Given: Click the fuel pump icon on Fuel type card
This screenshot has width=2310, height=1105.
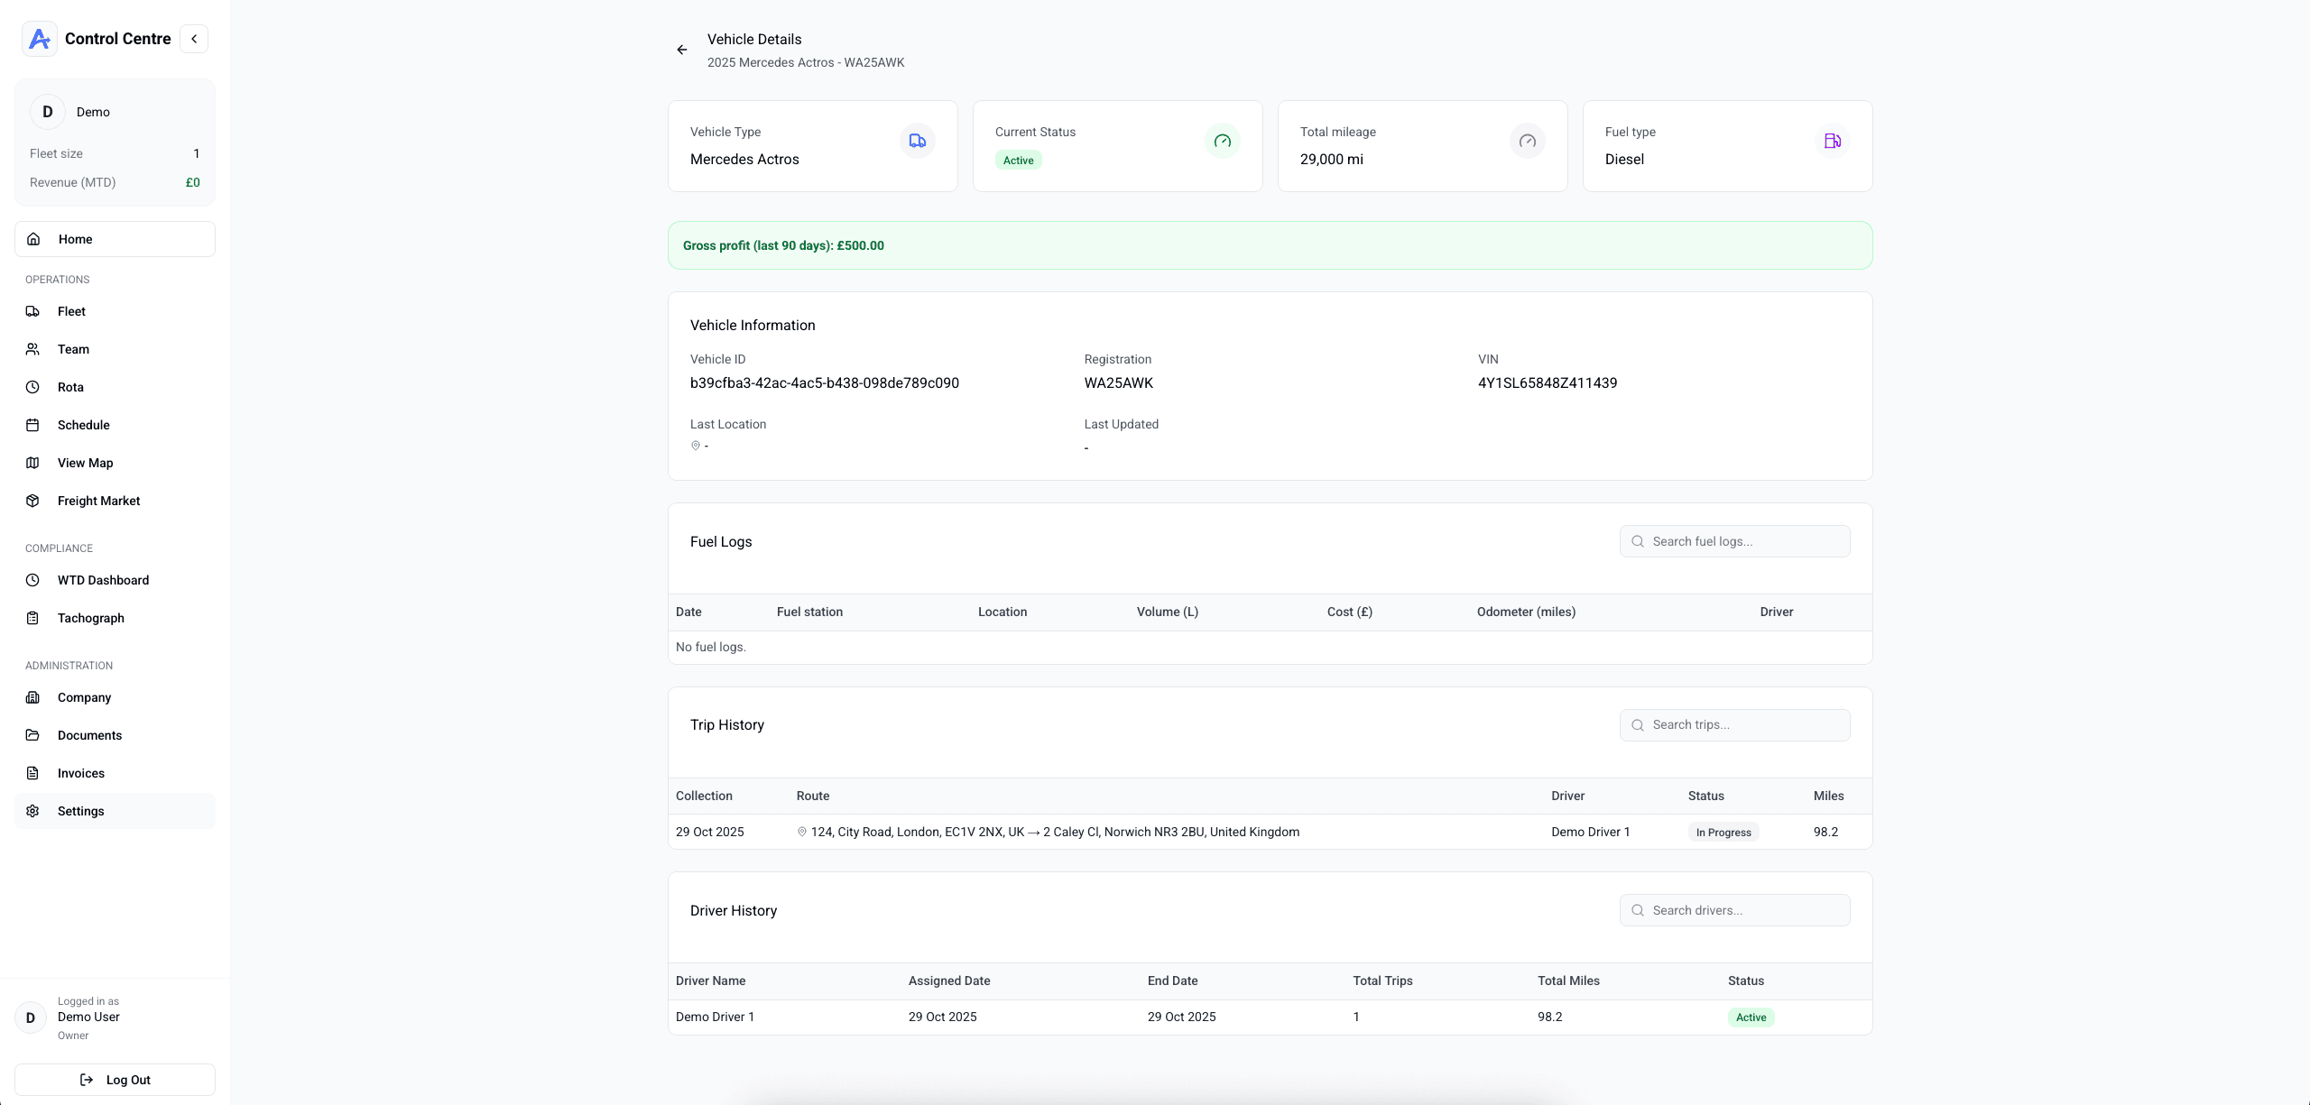Looking at the screenshot, I should click(1833, 141).
